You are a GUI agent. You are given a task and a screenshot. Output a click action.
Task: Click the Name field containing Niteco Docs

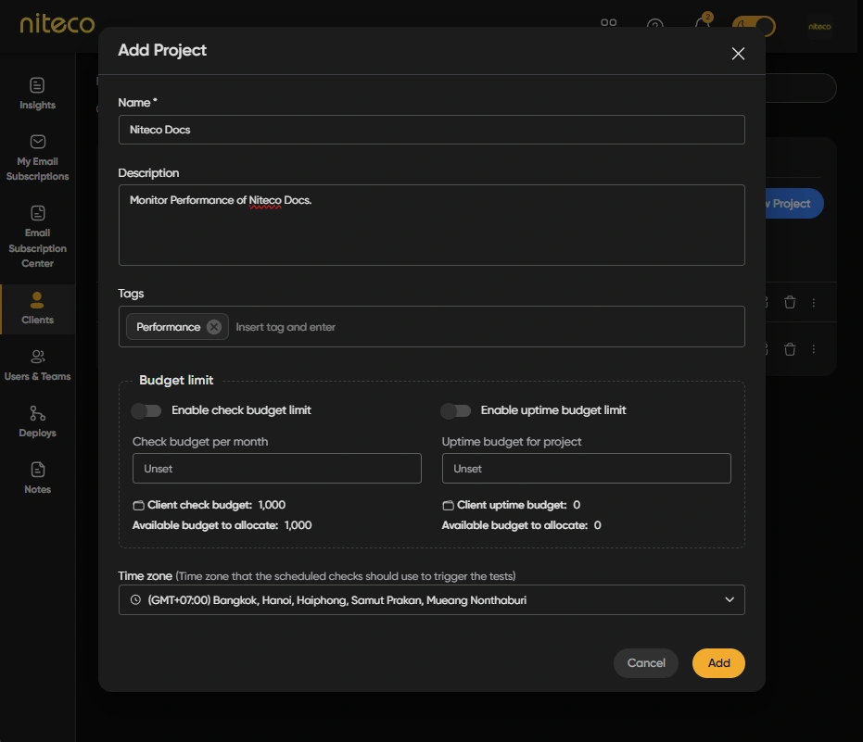(432, 130)
